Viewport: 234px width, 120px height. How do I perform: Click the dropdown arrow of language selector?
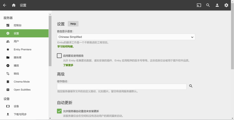(192, 37)
